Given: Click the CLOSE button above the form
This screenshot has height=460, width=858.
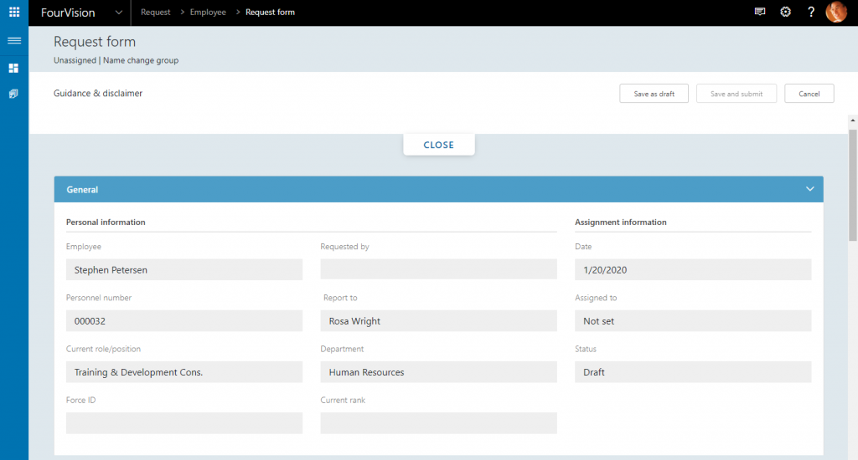Looking at the screenshot, I should (x=438, y=145).
